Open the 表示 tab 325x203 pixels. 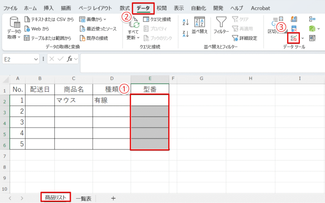point(179,8)
